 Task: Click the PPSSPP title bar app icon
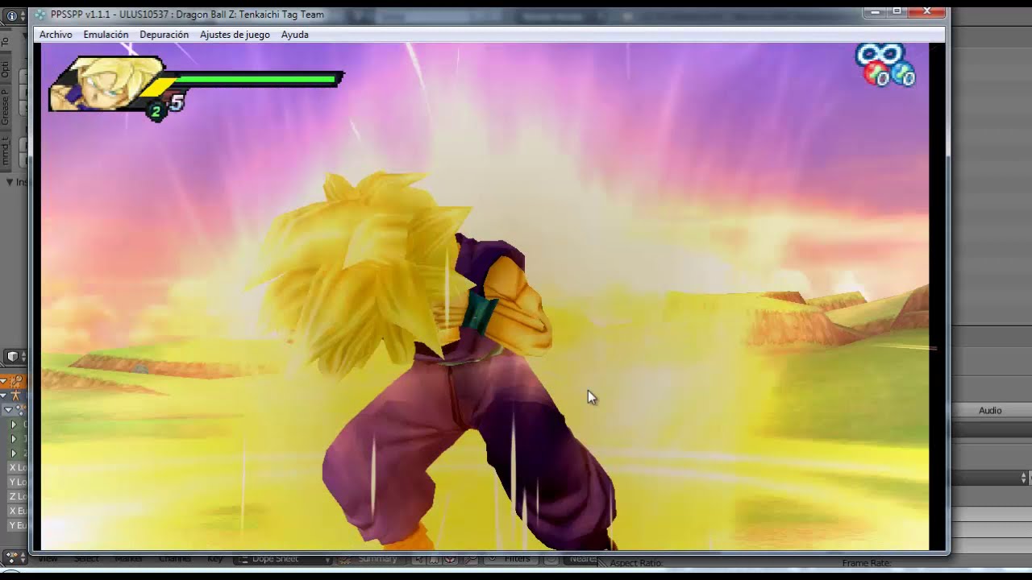click(x=40, y=14)
